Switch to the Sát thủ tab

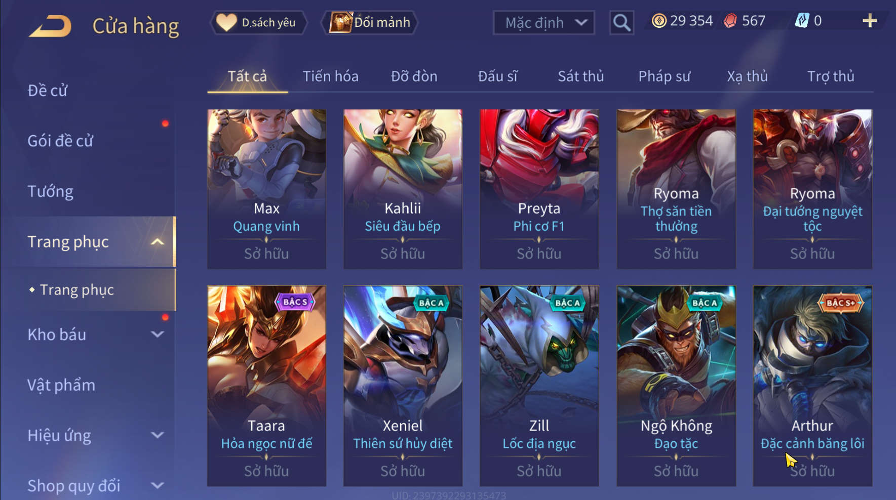pos(581,76)
